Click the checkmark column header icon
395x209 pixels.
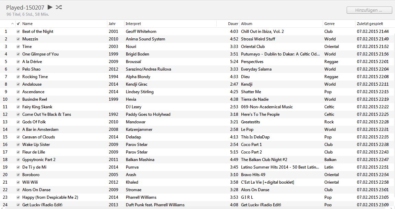[18, 24]
